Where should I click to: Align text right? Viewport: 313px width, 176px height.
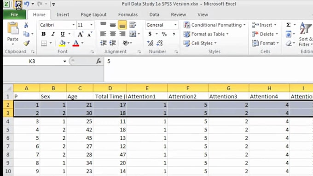pos(122,34)
